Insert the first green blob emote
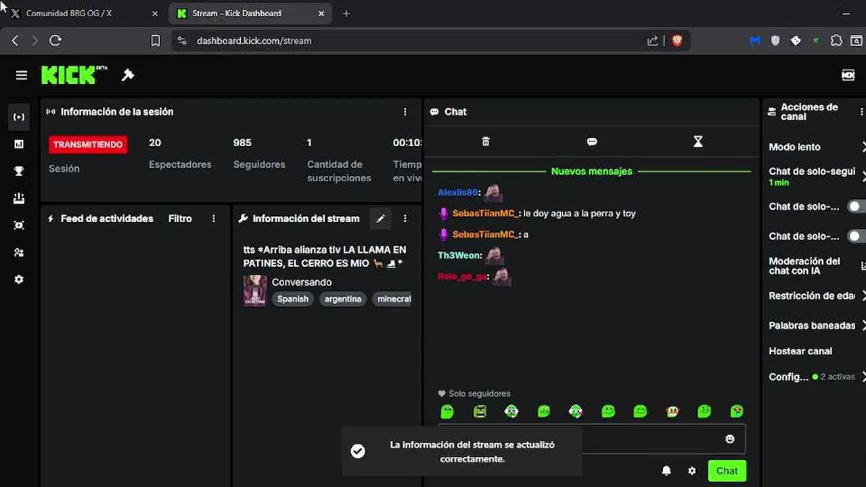Viewport: 866px width, 487px height. coord(447,411)
